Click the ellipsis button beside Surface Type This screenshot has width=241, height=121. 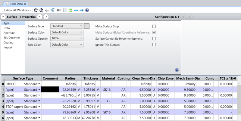pyautogui.click(x=87, y=26)
